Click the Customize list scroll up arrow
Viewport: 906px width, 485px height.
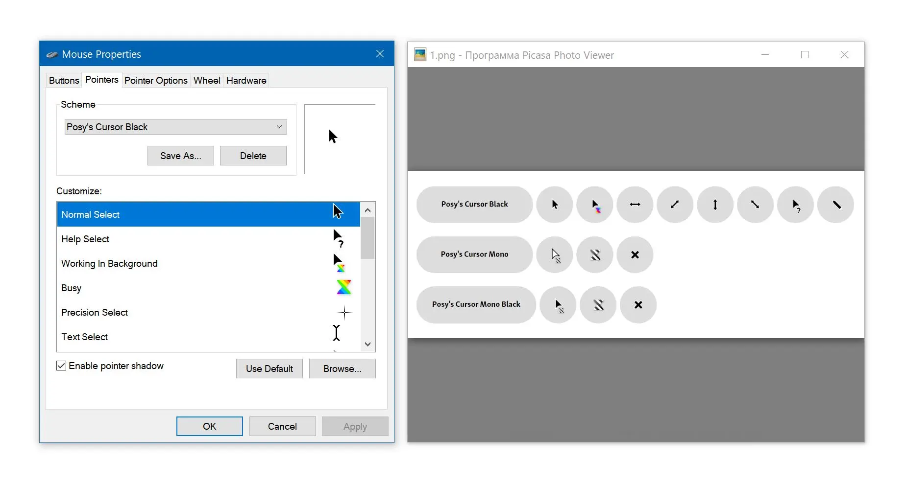pyautogui.click(x=367, y=210)
